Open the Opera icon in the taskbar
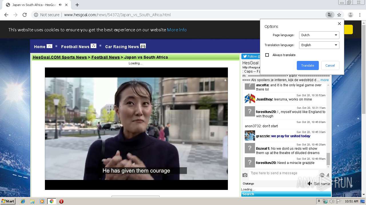 [x=61, y=201]
